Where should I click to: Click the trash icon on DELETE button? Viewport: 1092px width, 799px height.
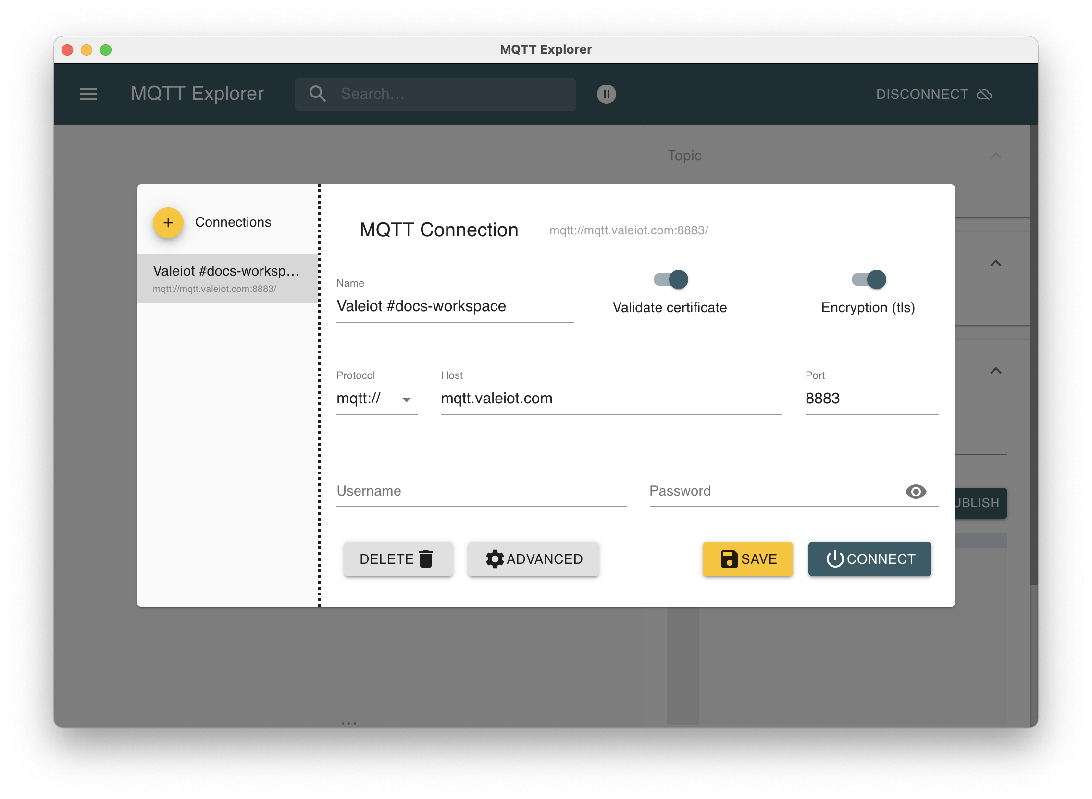point(425,558)
